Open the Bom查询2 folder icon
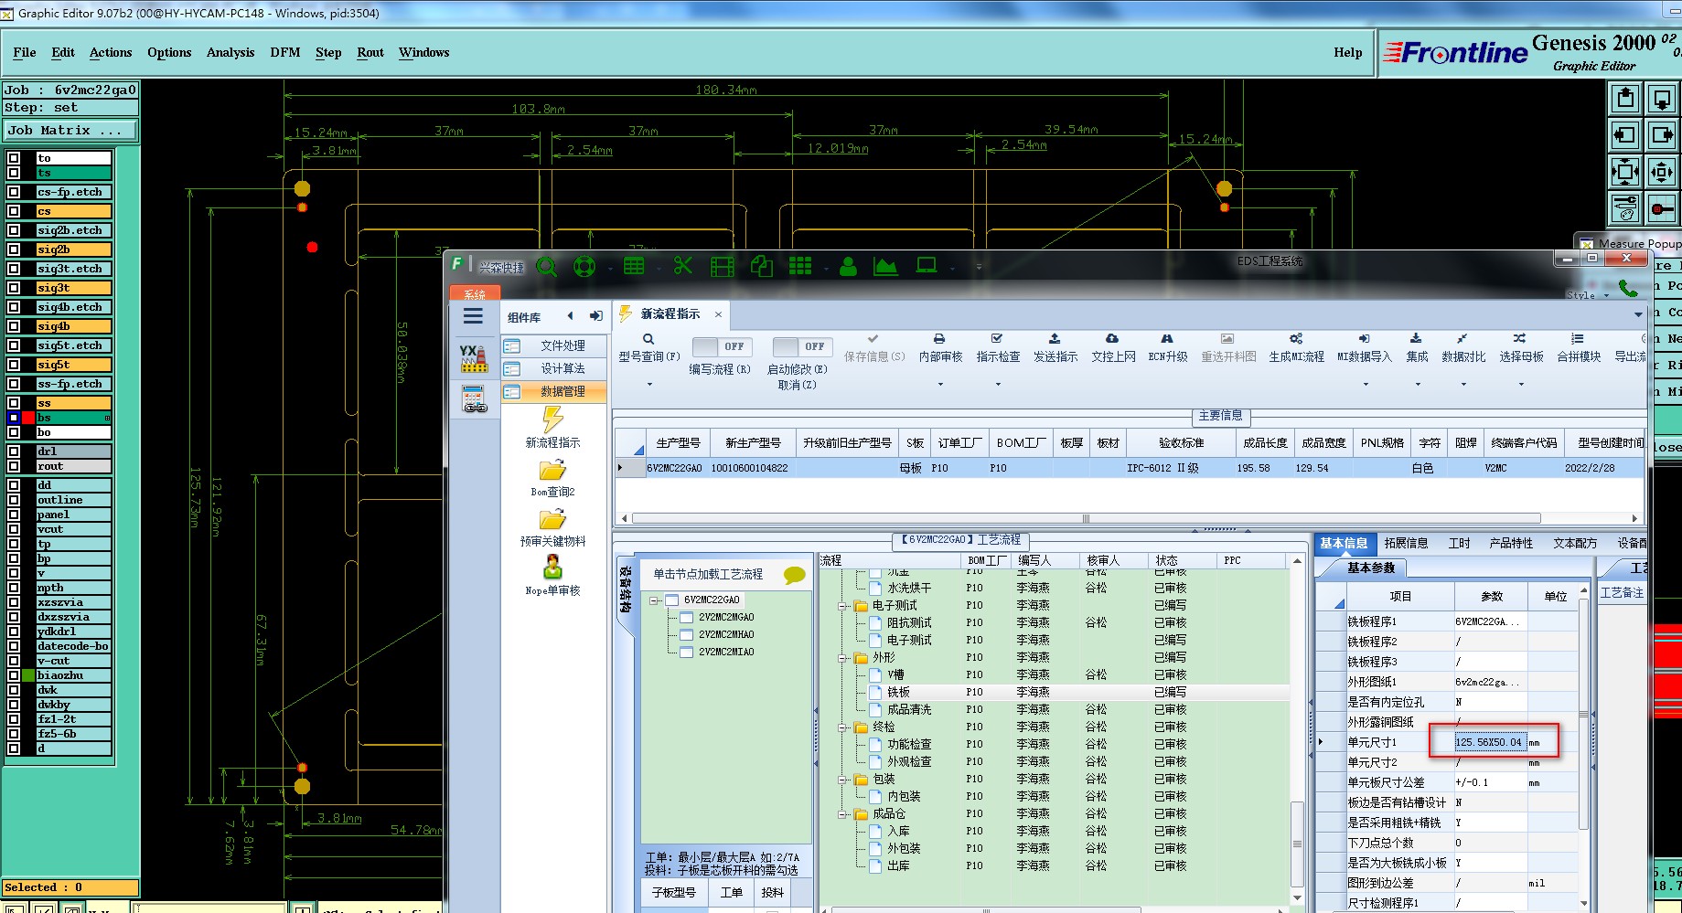 coord(552,471)
